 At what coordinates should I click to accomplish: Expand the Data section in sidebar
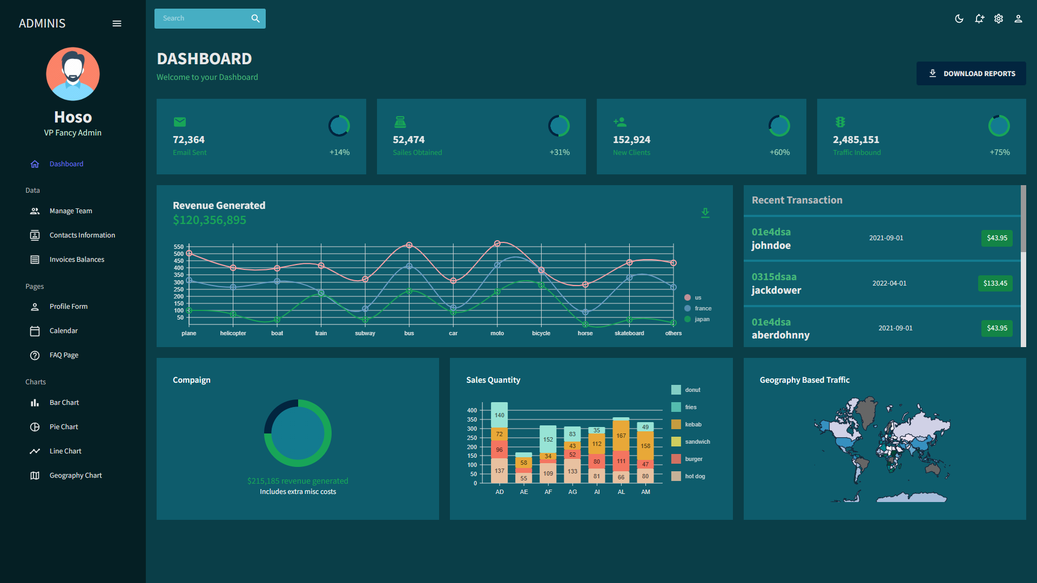pyautogui.click(x=32, y=190)
